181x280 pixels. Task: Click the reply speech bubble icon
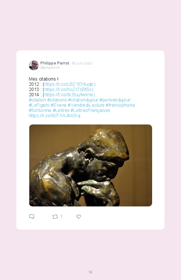pyautogui.click(x=32, y=217)
